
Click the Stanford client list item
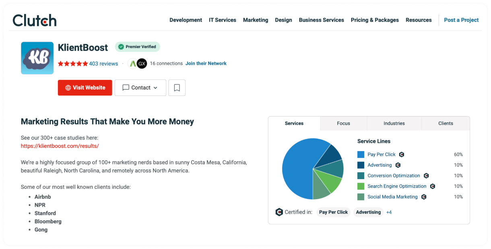tap(45, 213)
